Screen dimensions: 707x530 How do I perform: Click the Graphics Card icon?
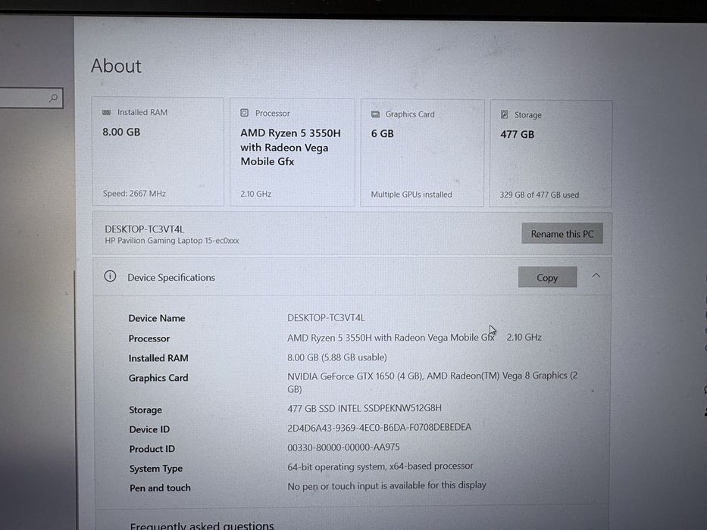pyautogui.click(x=375, y=114)
